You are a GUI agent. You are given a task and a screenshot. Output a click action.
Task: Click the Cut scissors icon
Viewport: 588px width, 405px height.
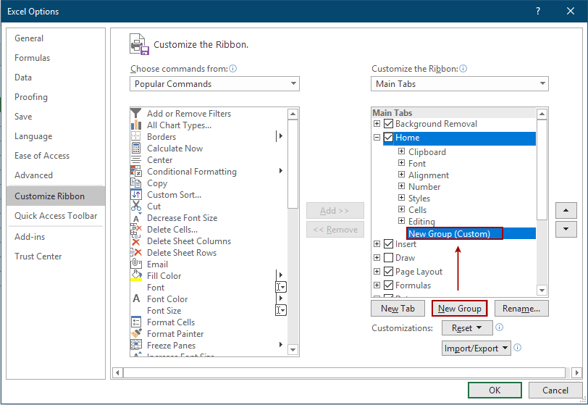[x=135, y=206]
